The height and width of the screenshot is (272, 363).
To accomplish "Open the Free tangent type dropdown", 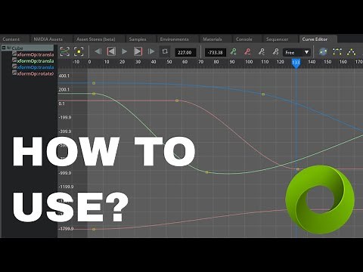I will coord(296,52).
